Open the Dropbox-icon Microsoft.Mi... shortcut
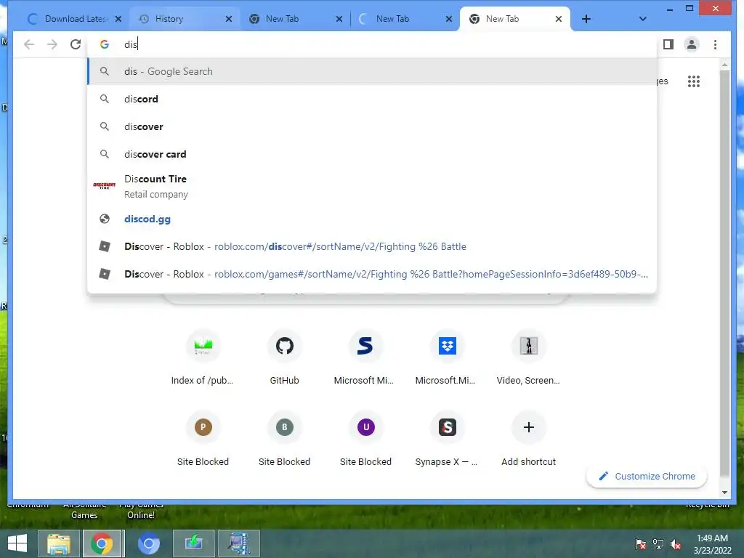744x558 pixels. point(447,358)
